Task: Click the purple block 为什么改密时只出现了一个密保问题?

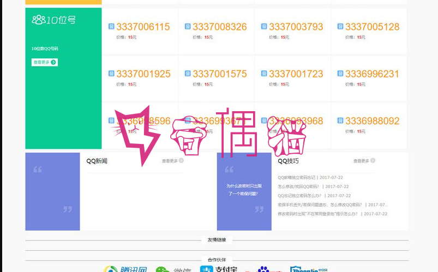Action: [244, 191]
